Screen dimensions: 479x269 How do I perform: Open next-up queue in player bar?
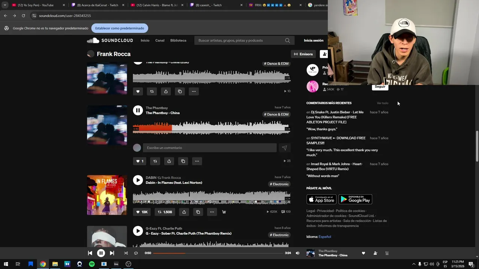[x=387, y=253]
